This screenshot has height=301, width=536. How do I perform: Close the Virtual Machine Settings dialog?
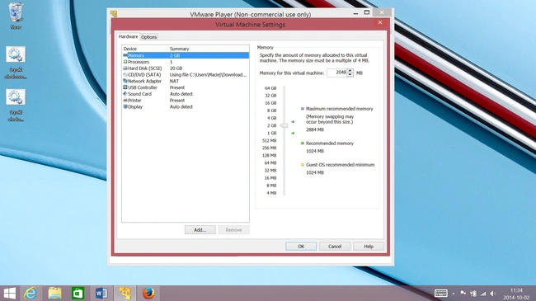pyautogui.click(x=380, y=22)
